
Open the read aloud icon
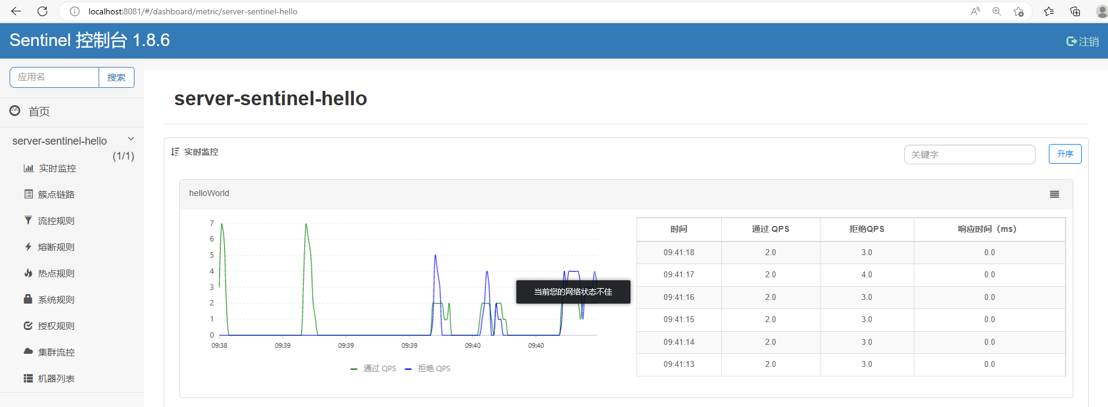[x=975, y=11]
